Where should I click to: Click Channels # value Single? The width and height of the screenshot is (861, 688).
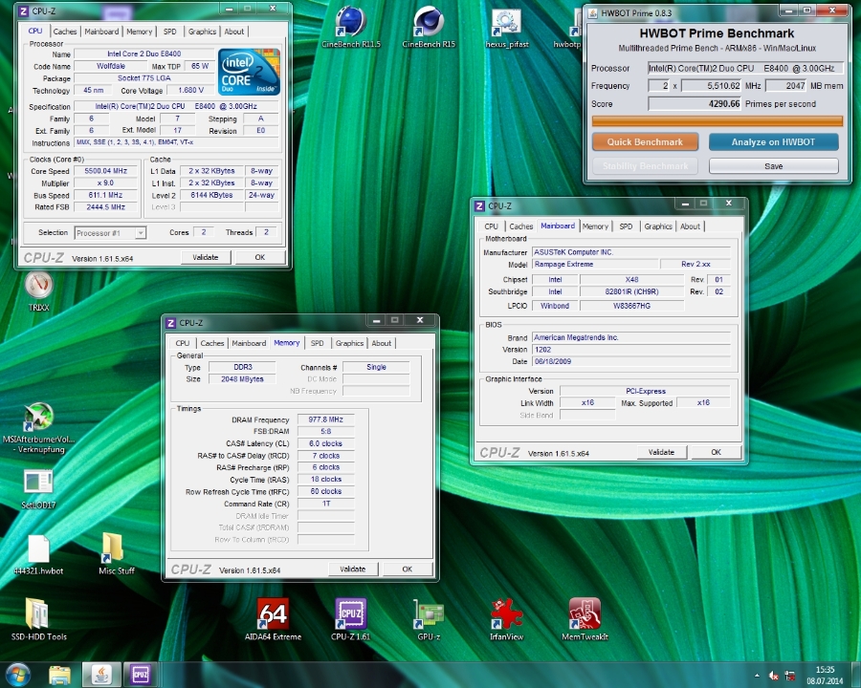click(376, 367)
